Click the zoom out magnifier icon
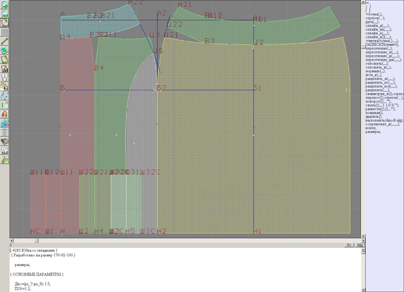Screen dimensions: 404x292 tap(5, 14)
